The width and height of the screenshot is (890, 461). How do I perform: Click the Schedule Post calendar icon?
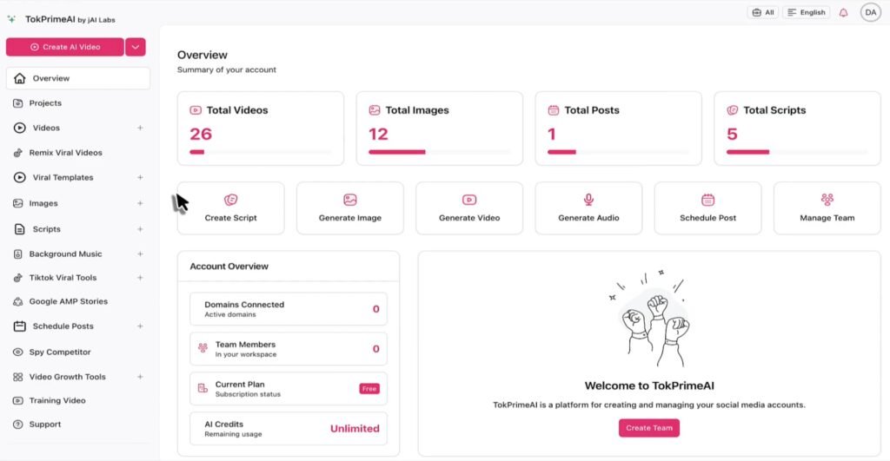(707, 200)
